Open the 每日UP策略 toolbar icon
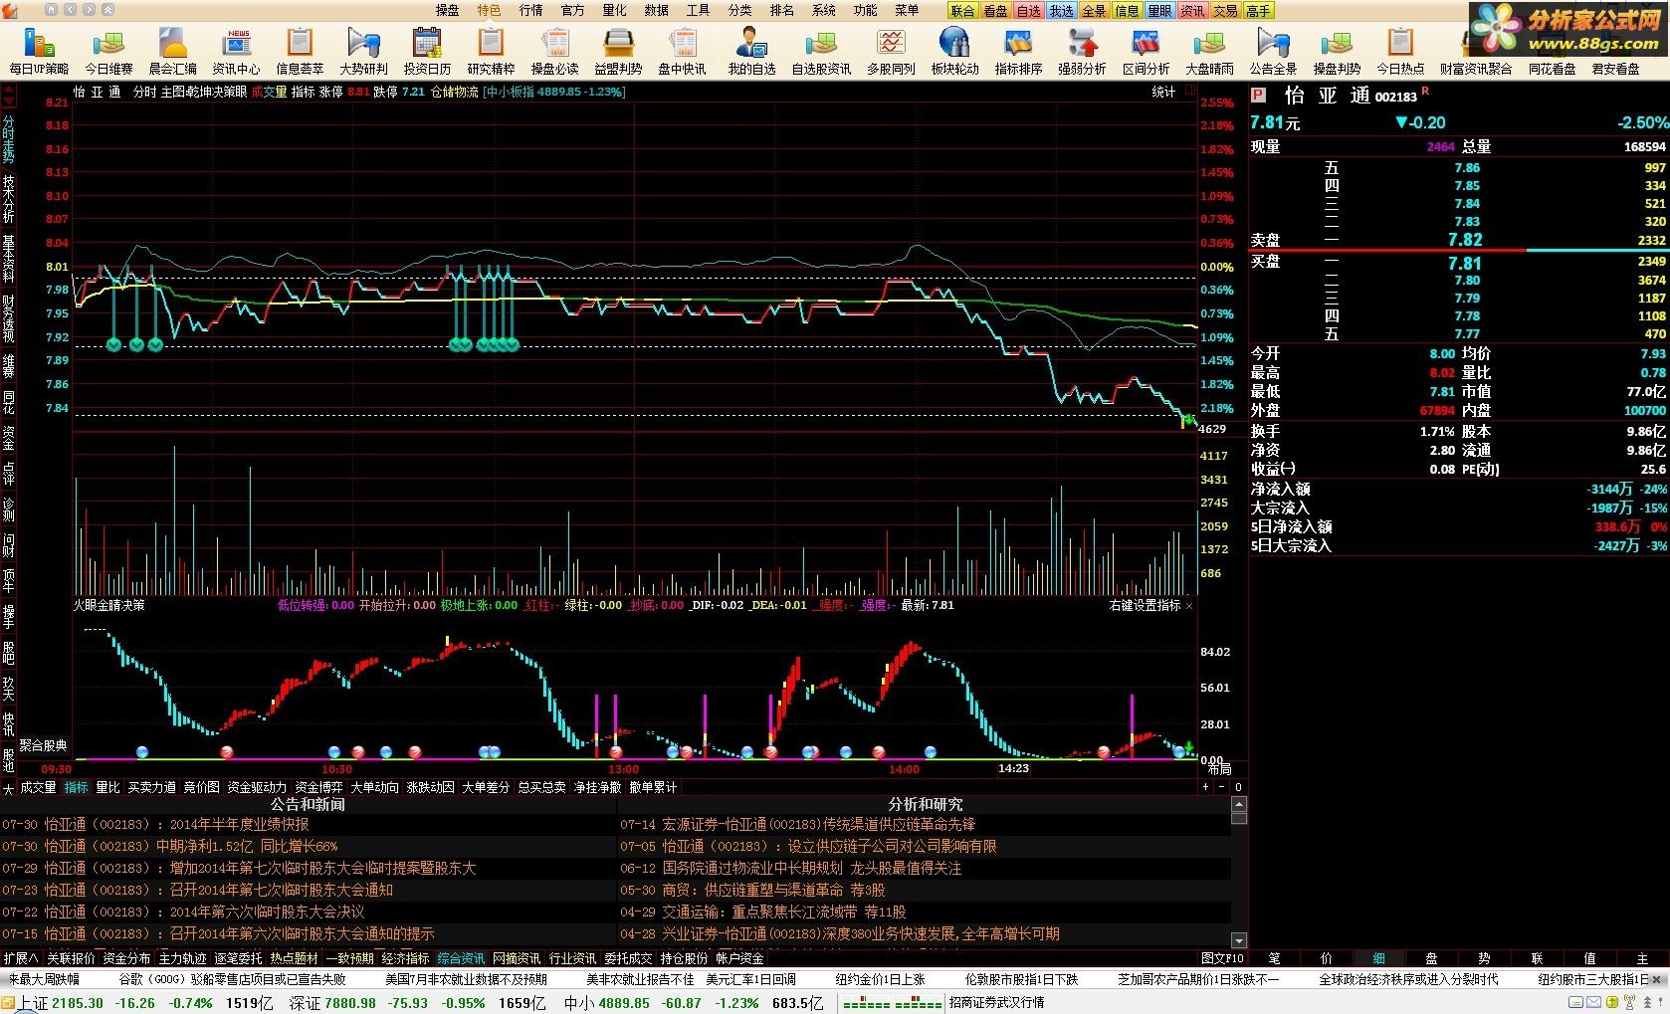 click(x=39, y=51)
